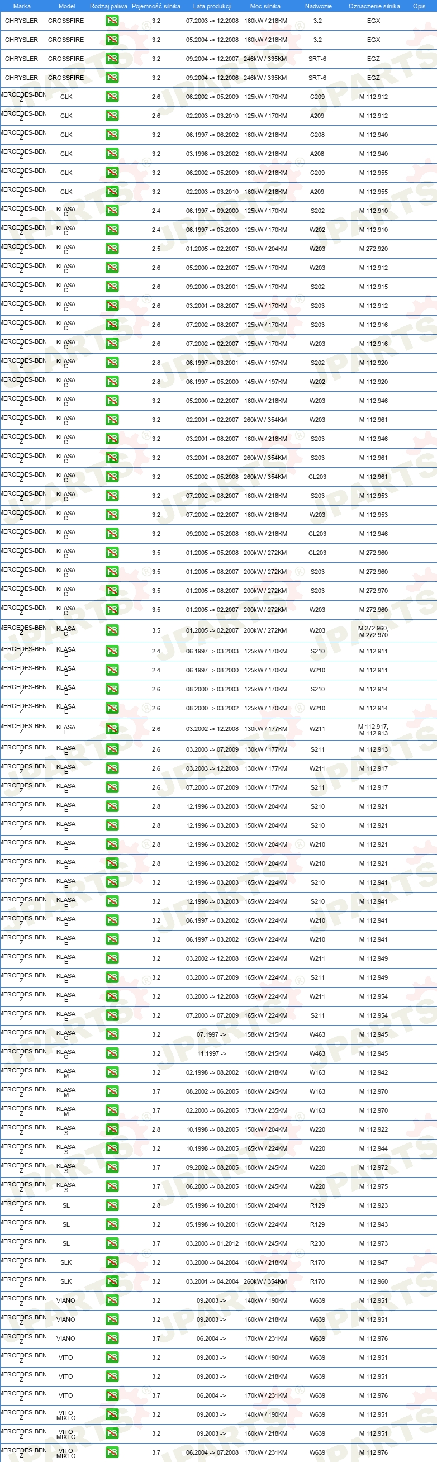Click the body code cell C208
This screenshot has width=437, height=1462.
(317, 135)
